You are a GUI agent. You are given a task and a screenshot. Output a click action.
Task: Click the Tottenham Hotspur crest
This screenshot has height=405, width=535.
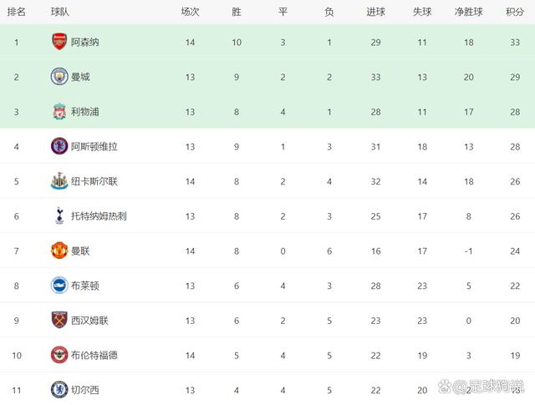(x=59, y=215)
